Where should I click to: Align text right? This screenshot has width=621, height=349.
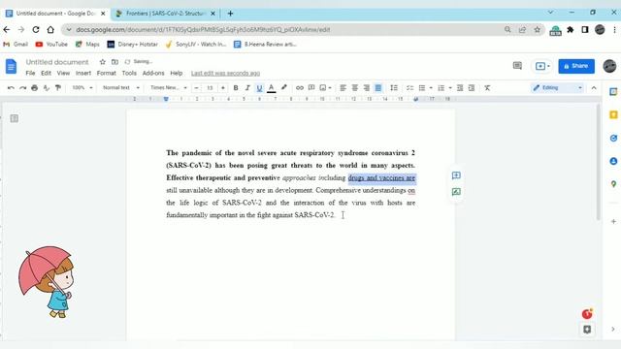(367, 88)
